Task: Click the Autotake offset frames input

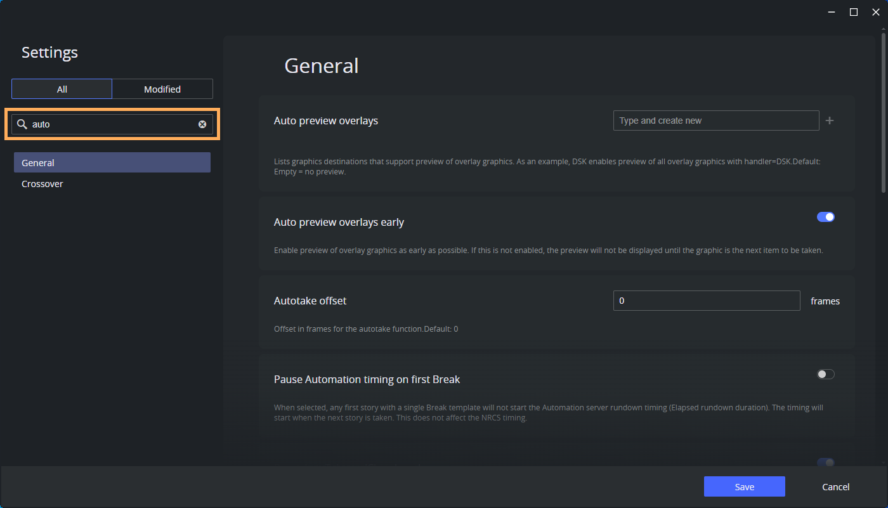Action: 706,301
